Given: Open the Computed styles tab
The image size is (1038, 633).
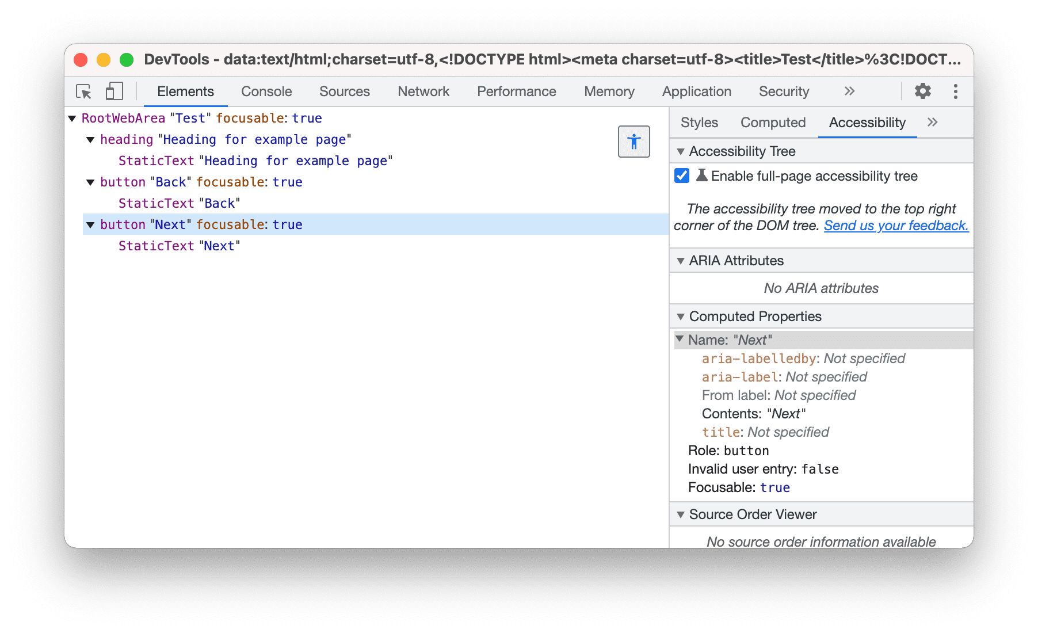Looking at the screenshot, I should (x=773, y=122).
